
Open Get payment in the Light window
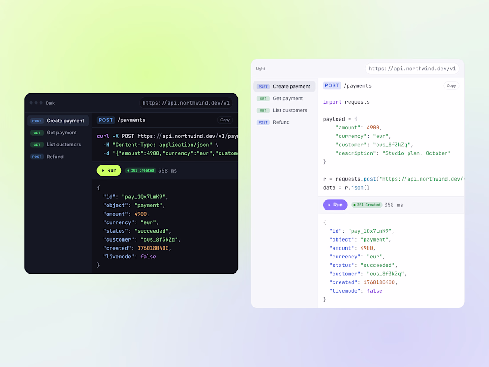(285, 98)
